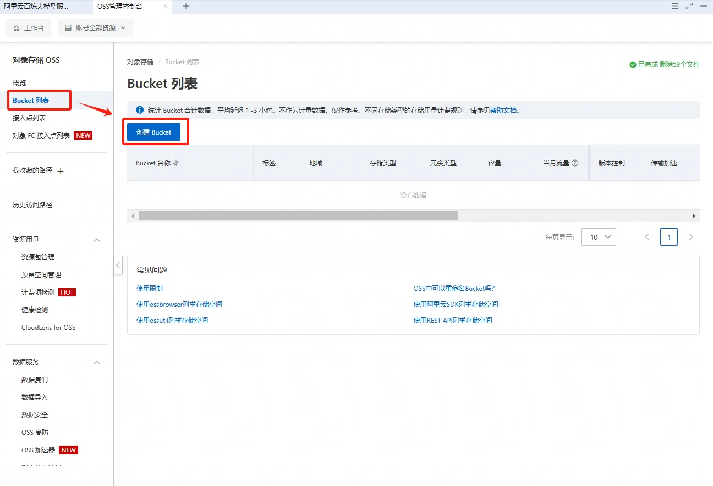
Task: Click the 标签 column header
Action: (269, 163)
